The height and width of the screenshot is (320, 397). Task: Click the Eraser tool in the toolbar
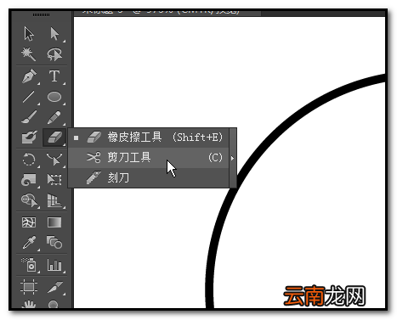(54, 138)
